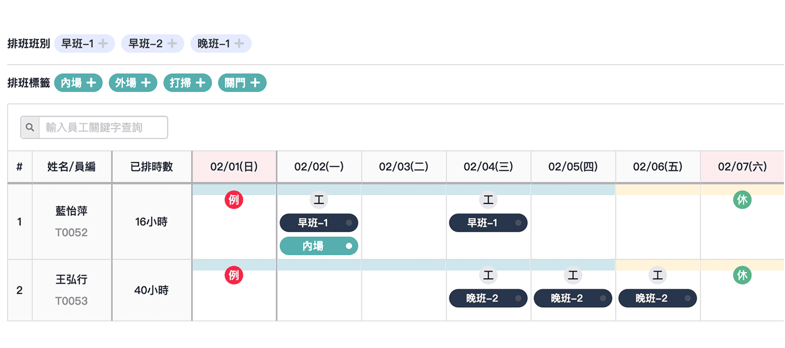Expand the 晚班-2 shift pill on 02/05
785x348 pixels.
click(x=573, y=298)
